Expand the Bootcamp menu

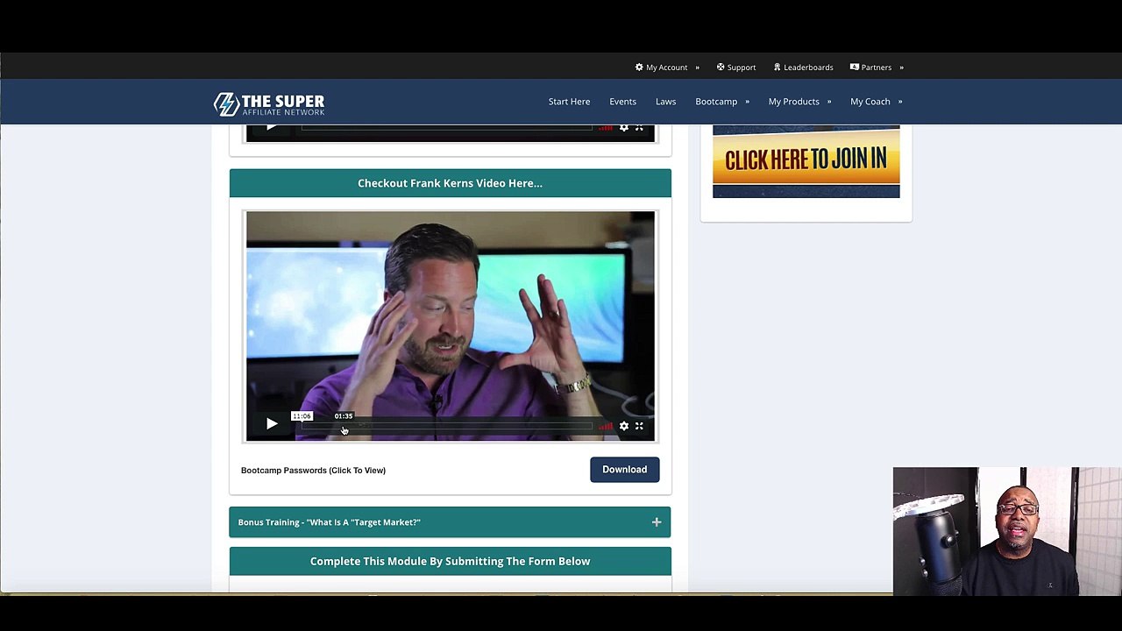(x=722, y=102)
